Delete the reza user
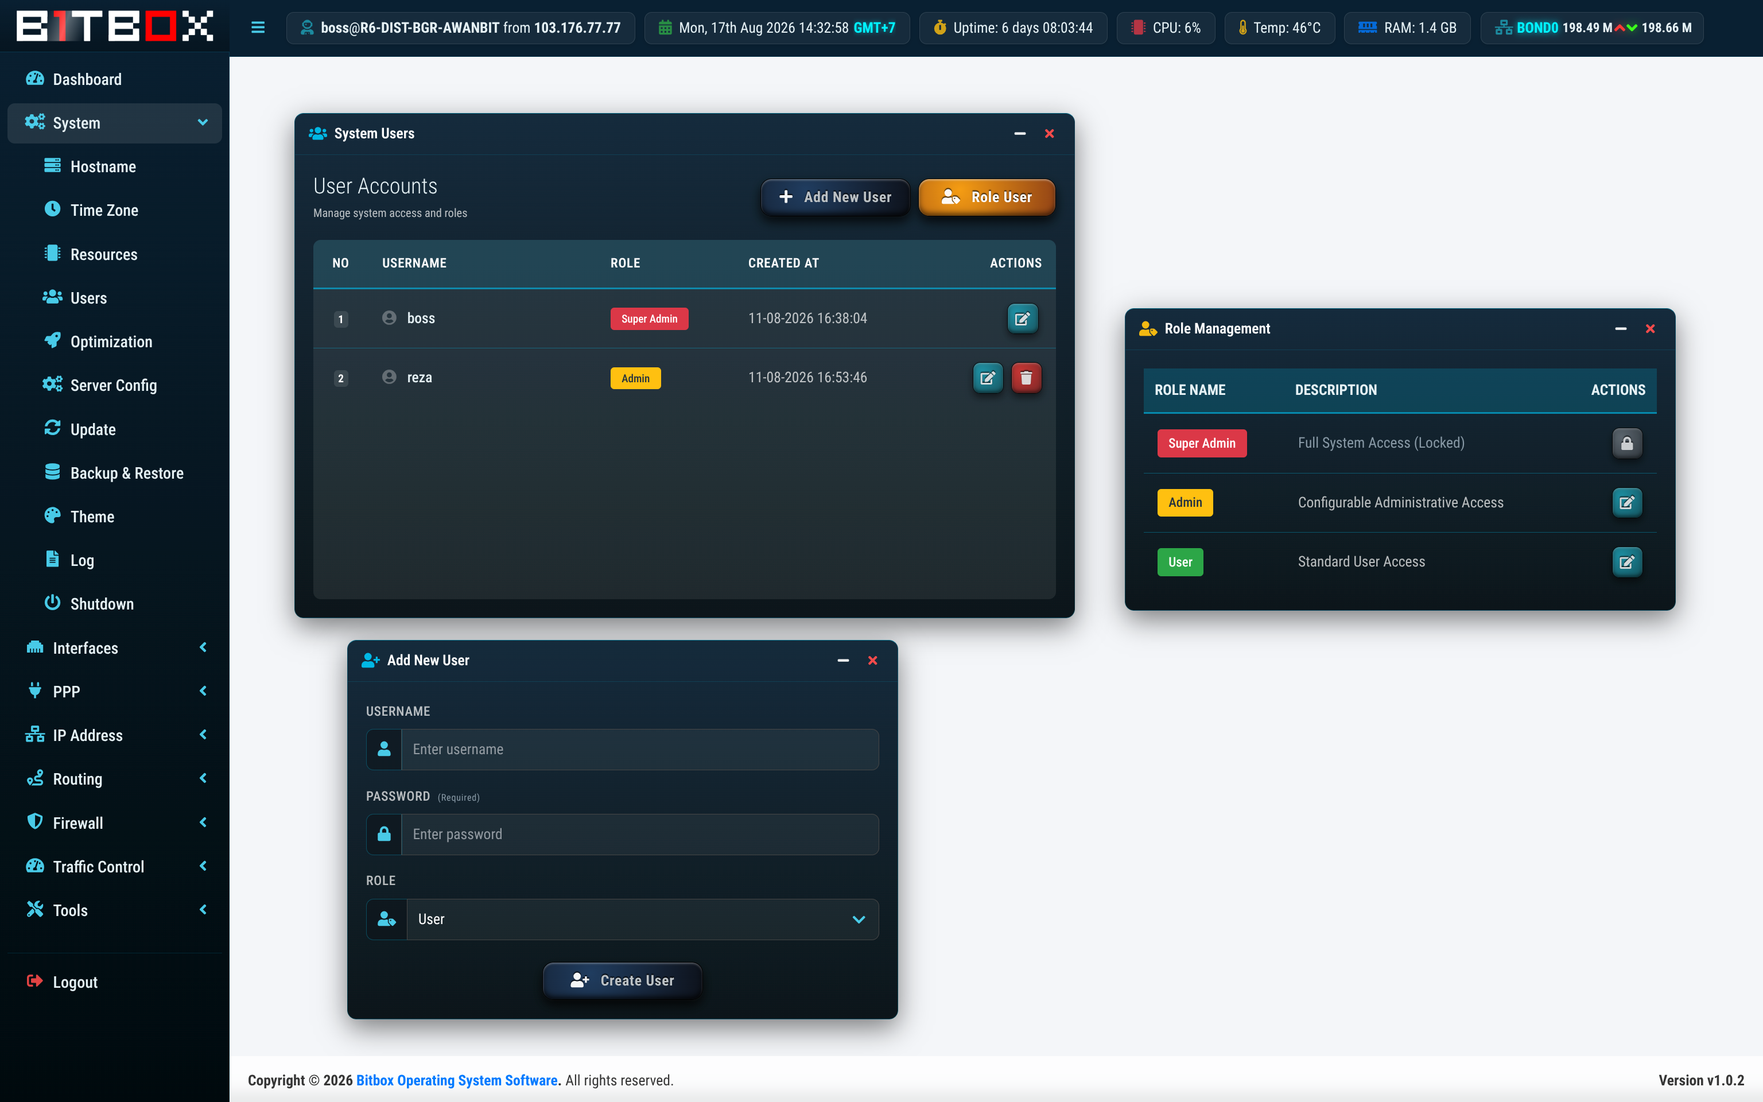This screenshot has width=1763, height=1102. coord(1026,378)
